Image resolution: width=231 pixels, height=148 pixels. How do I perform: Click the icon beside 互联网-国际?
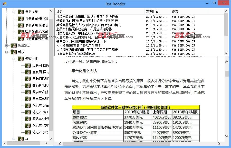click(28, 65)
